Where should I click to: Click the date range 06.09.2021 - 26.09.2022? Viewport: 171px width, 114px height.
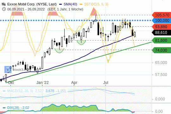(x=26, y=9)
